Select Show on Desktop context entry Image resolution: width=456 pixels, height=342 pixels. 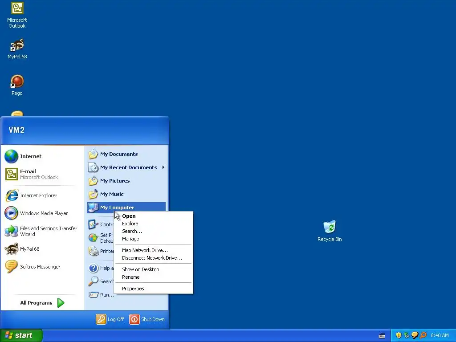(153, 269)
